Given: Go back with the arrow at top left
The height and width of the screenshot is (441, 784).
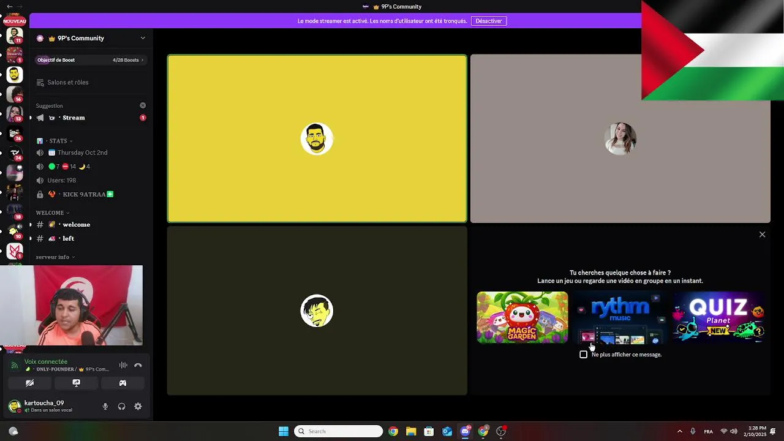Looking at the screenshot, I should [x=9, y=6].
